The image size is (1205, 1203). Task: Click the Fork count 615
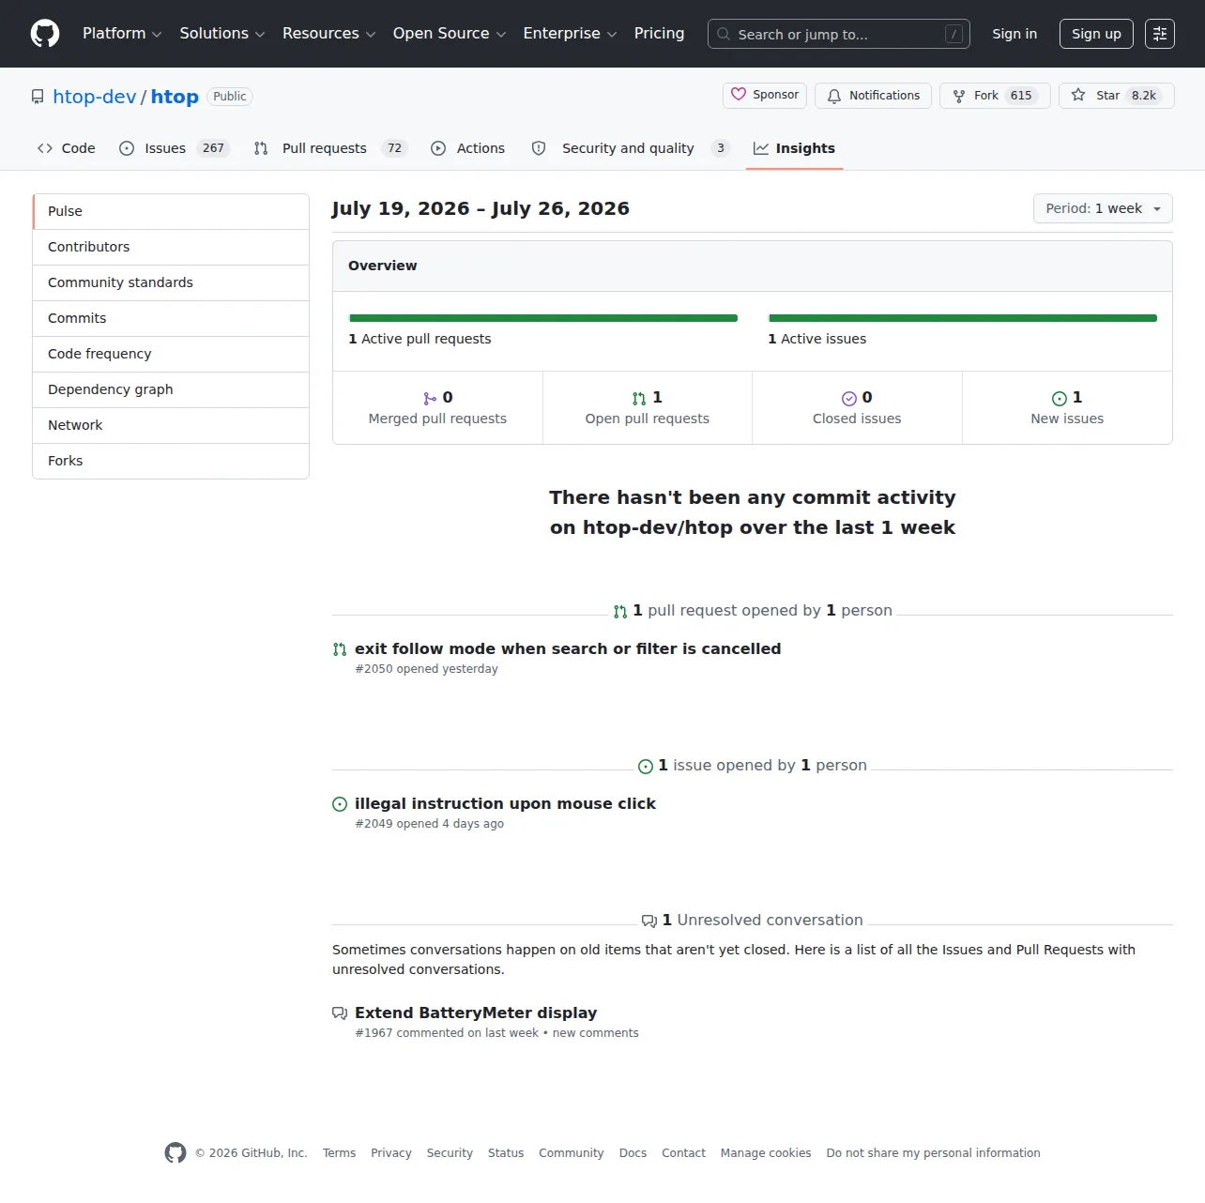point(1021,96)
